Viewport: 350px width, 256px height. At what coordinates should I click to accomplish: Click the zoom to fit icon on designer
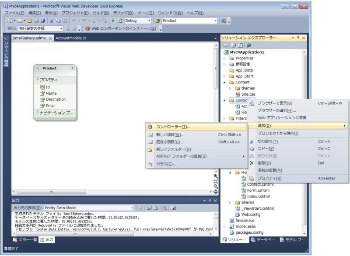[216, 181]
